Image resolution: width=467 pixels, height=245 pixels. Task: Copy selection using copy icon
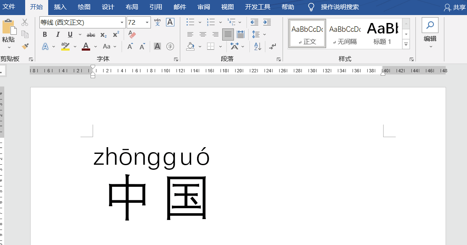25,34
